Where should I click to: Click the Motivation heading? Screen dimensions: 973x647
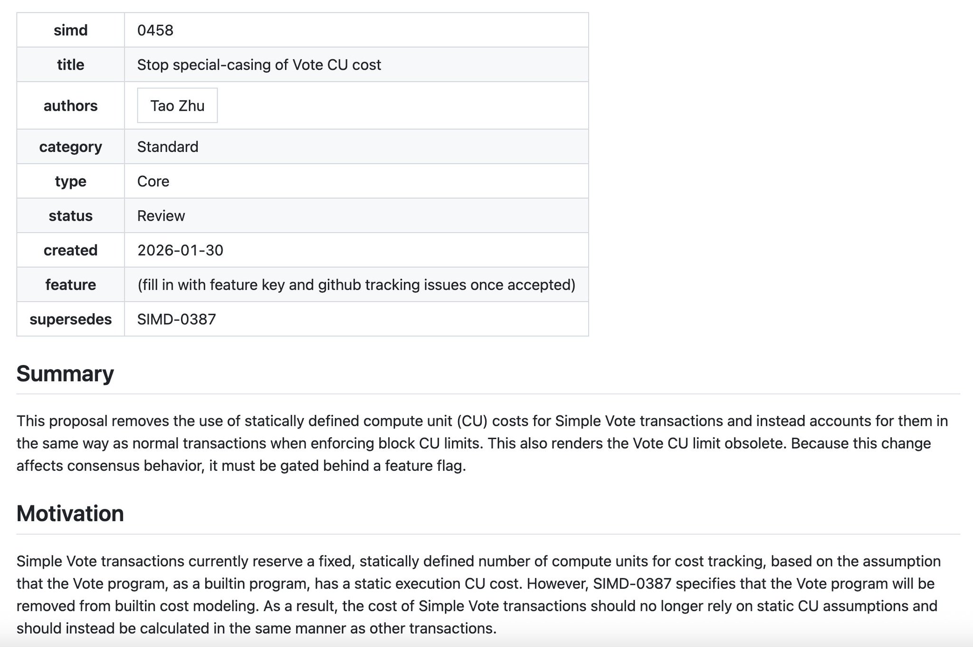click(x=70, y=513)
